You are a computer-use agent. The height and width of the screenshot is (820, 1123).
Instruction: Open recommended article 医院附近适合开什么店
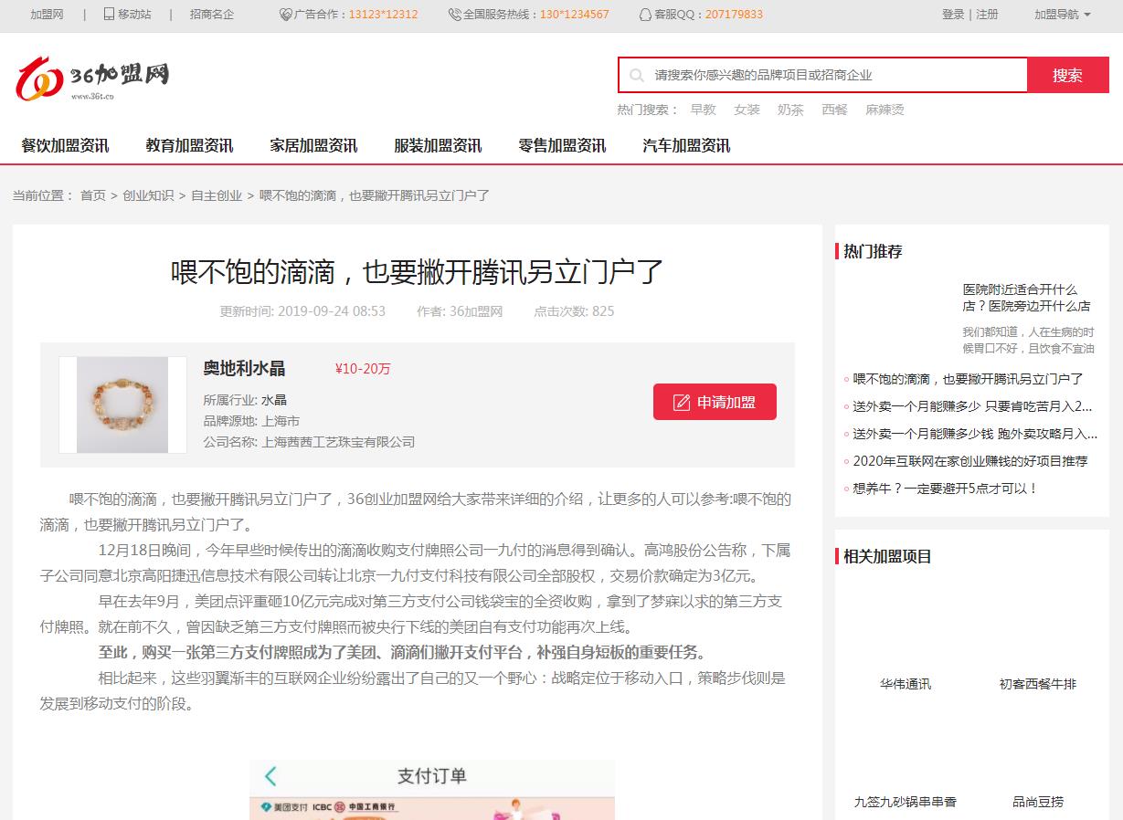click(x=1026, y=298)
